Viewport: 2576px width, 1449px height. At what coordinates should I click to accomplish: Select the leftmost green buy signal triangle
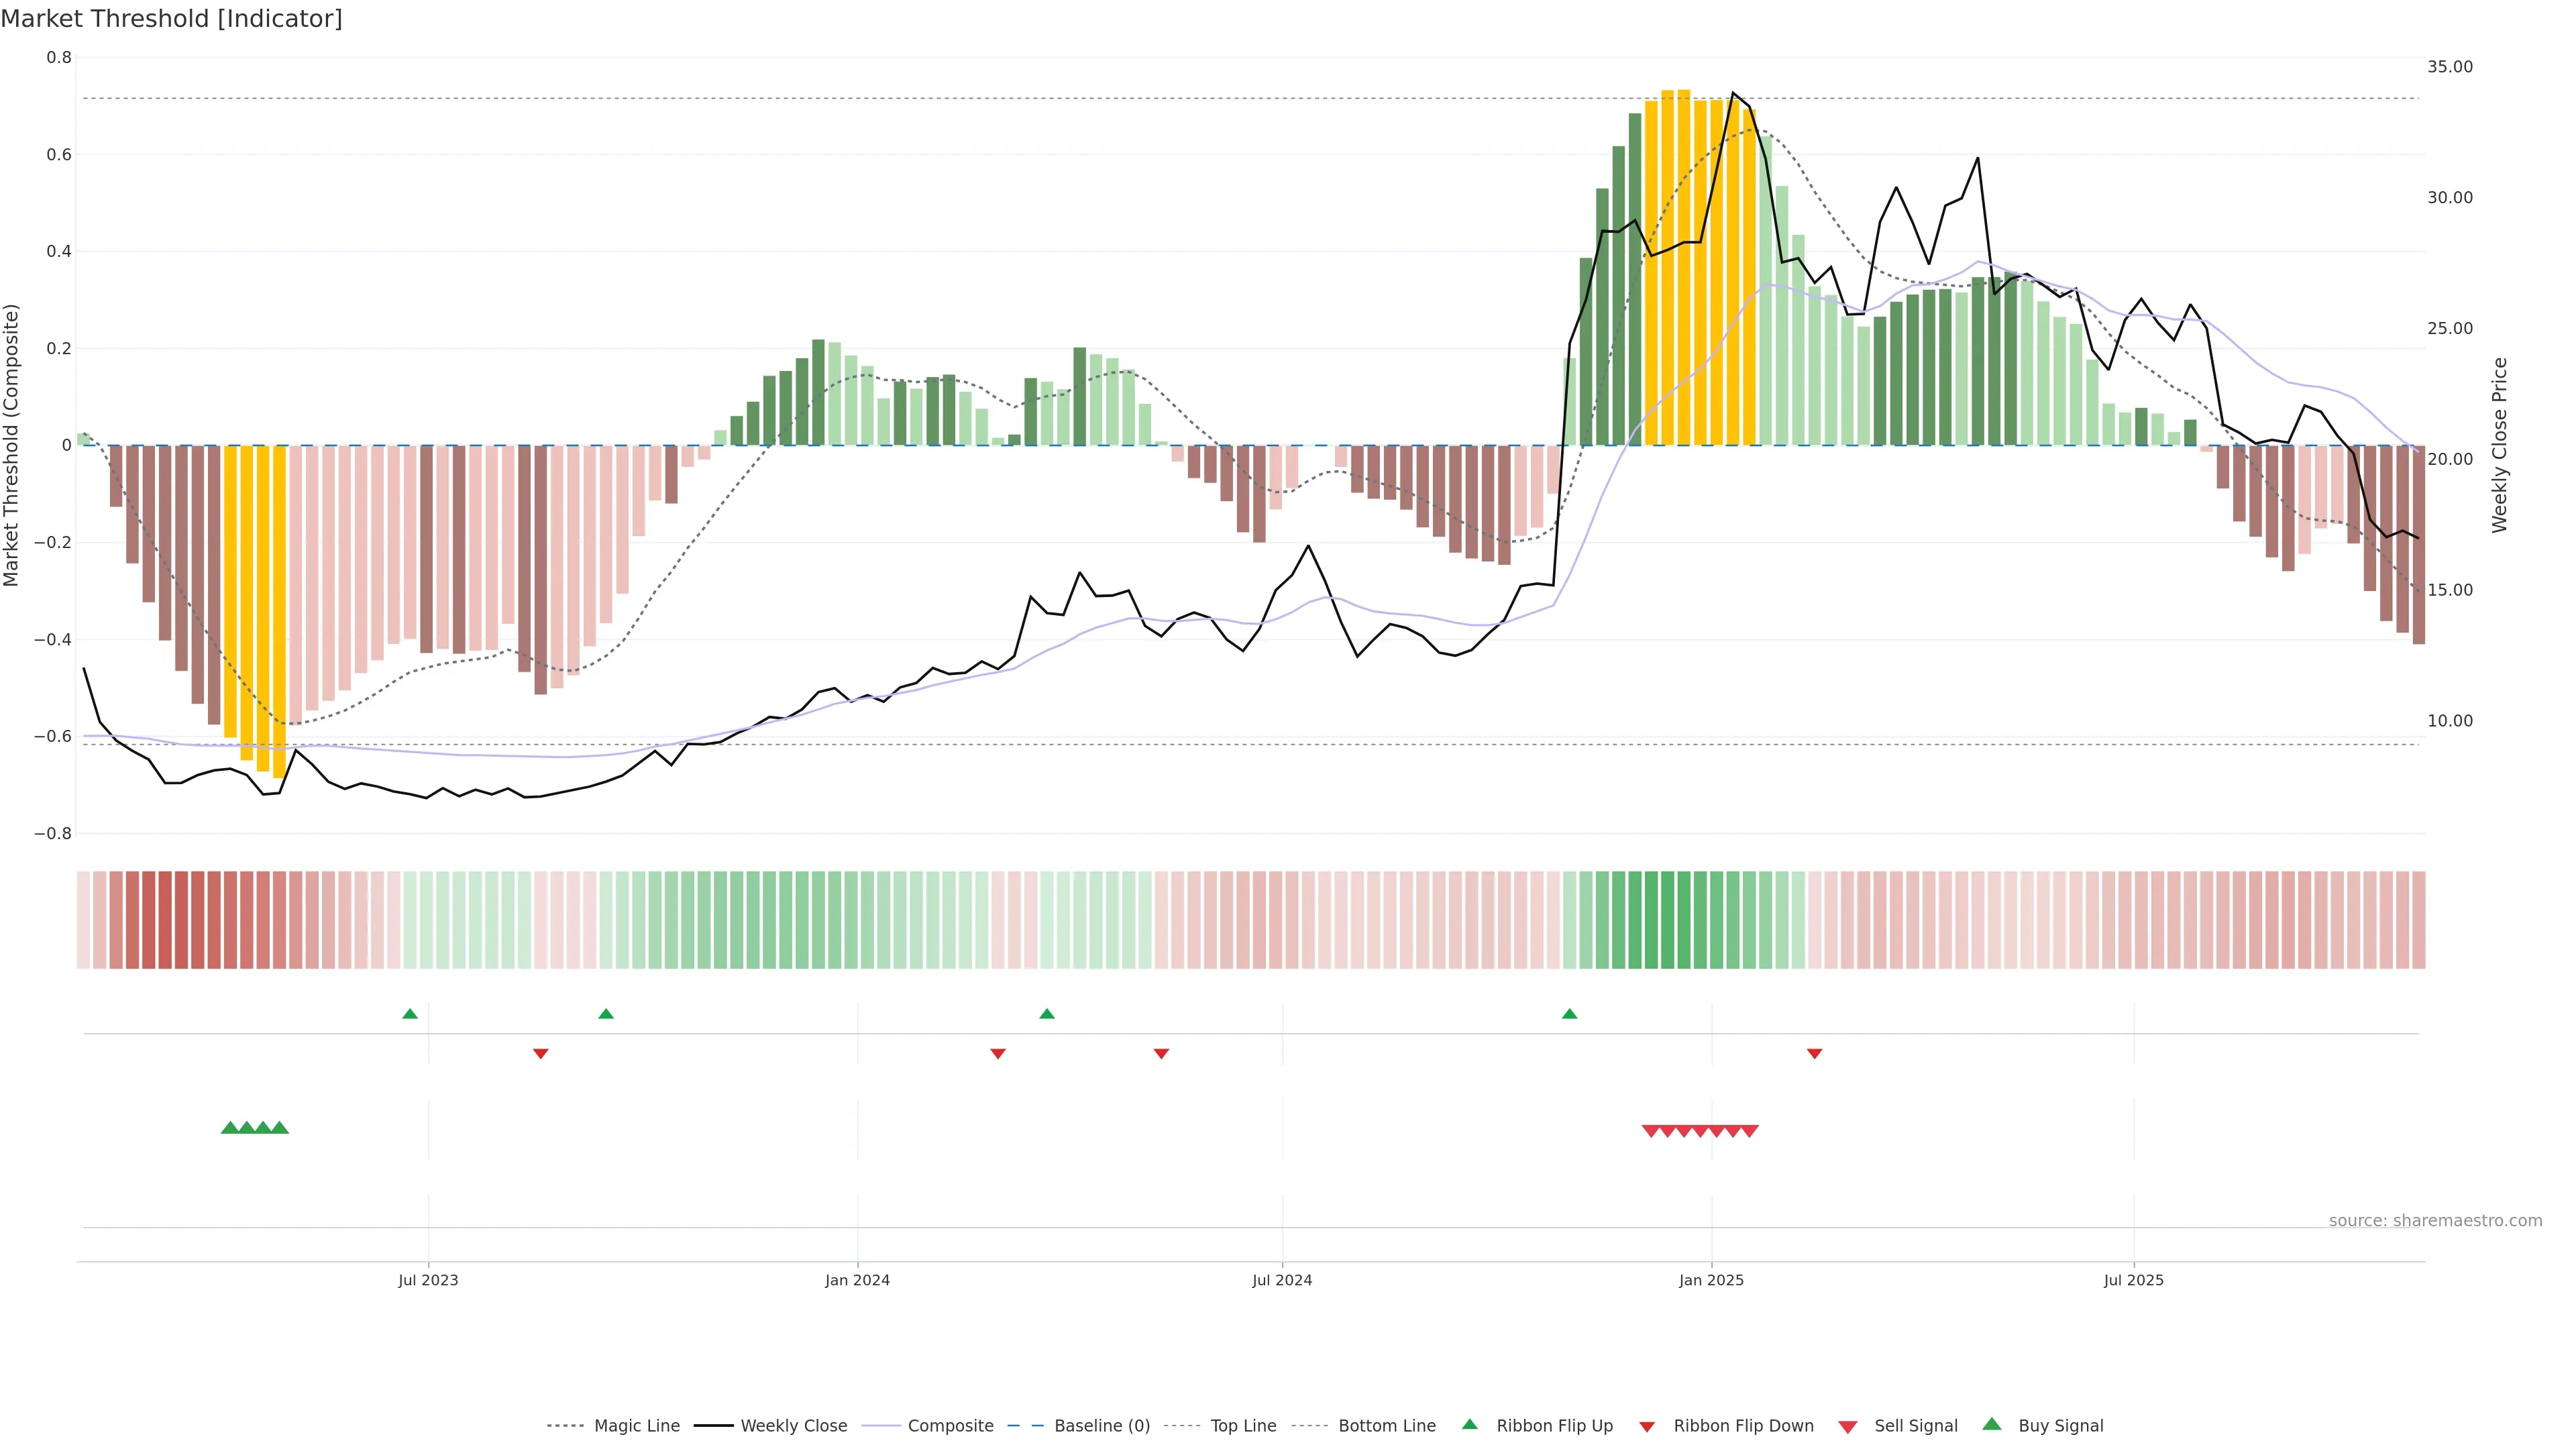coord(229,1128)
